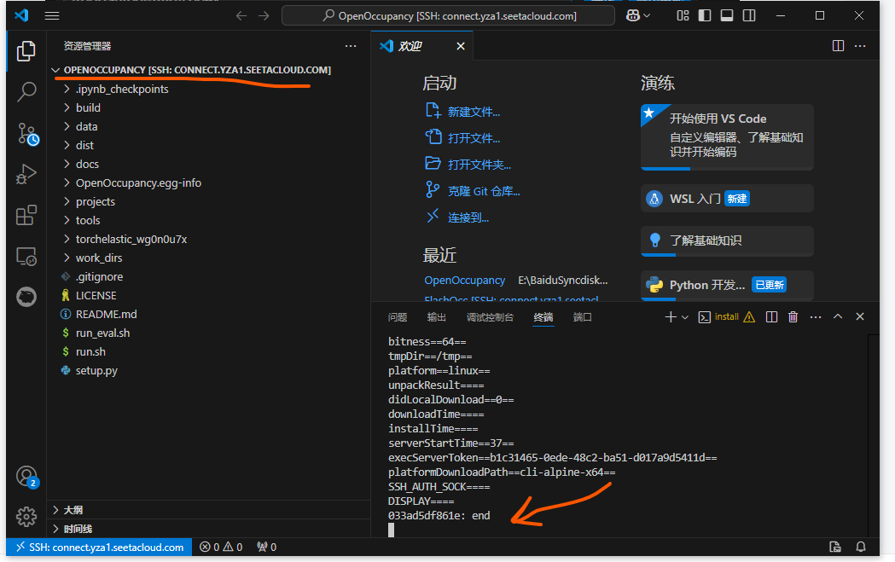Toggle the bottom panel layout button
The width and height of the screenshot is (895, 562).
(726, 15)
